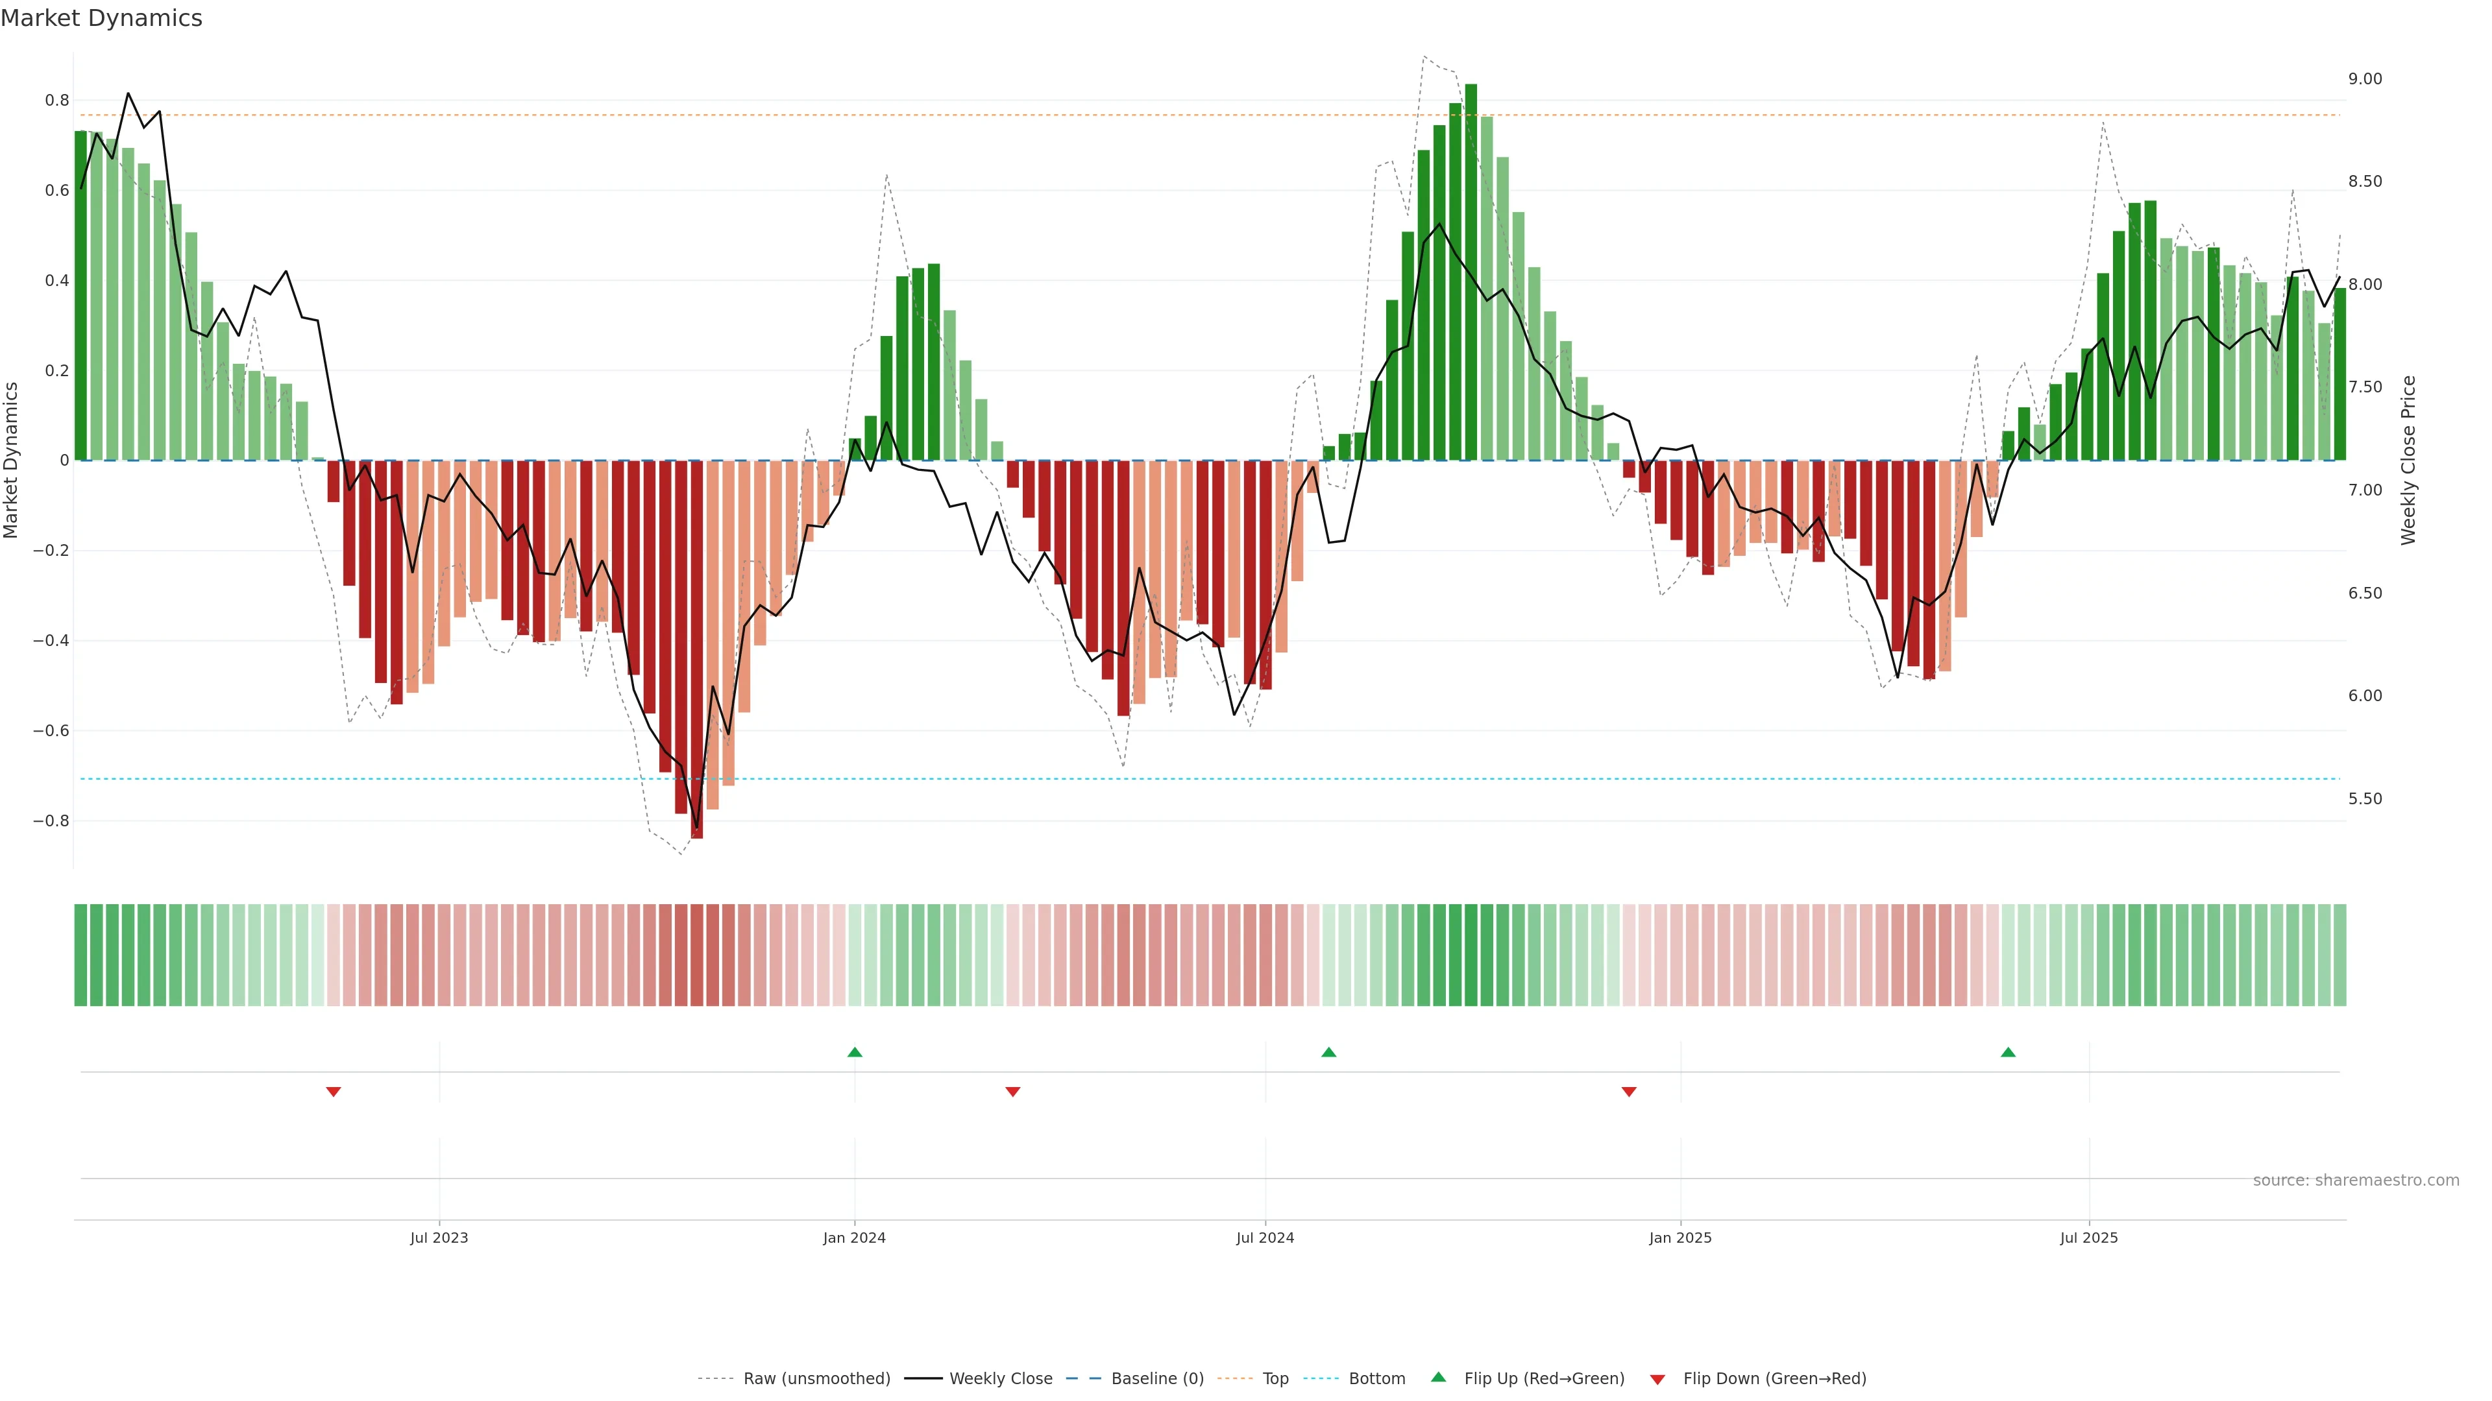The image size is (2492, 1401).
Task: Click the Jul 2023 x-axis label
Action: pyautogui.click(x=438, y=1238)
